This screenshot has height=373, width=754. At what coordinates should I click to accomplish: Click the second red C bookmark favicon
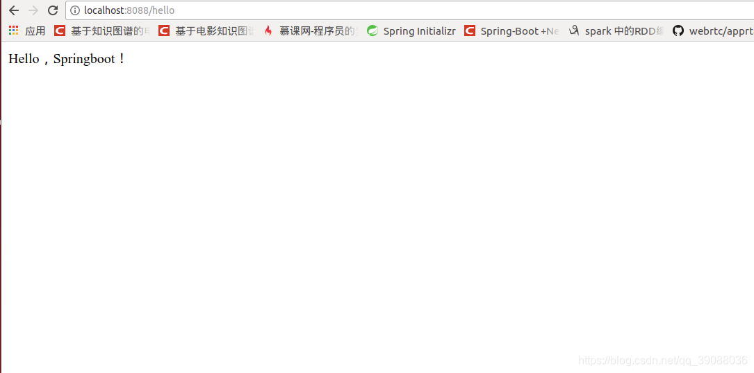[164, 31]
